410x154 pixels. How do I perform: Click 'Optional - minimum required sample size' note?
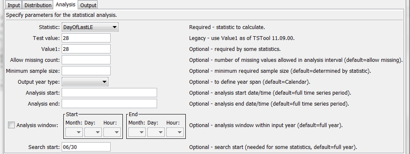[x=280, y=71]
